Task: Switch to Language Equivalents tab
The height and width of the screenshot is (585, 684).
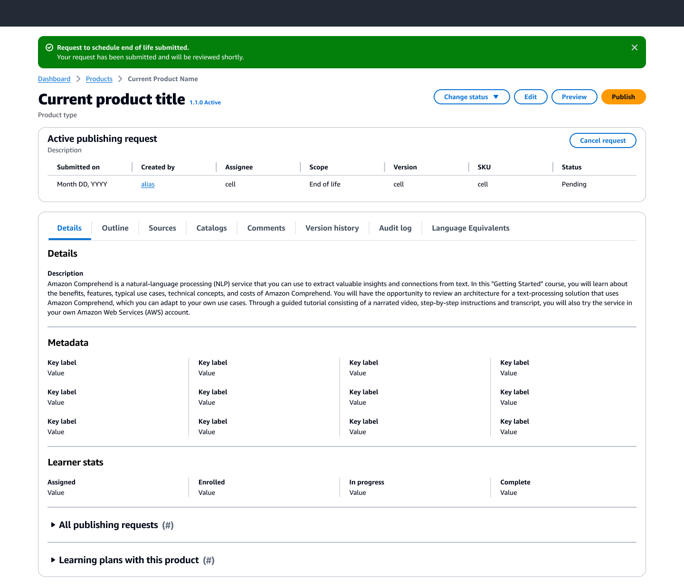Action: tap(470, 228)
